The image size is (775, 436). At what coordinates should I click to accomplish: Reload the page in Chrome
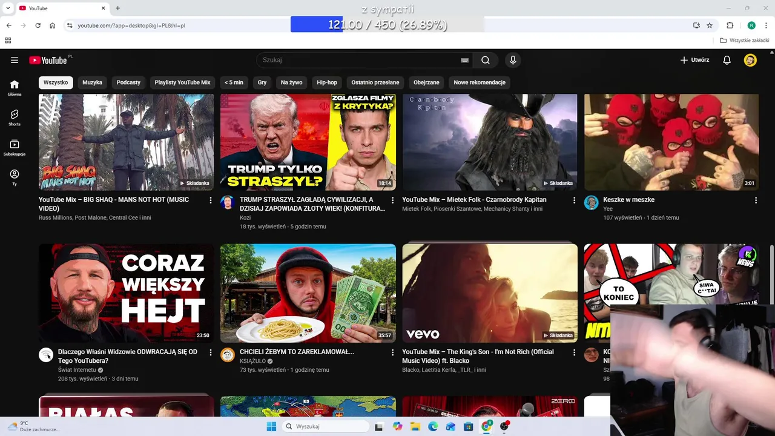tap(38, 25)
